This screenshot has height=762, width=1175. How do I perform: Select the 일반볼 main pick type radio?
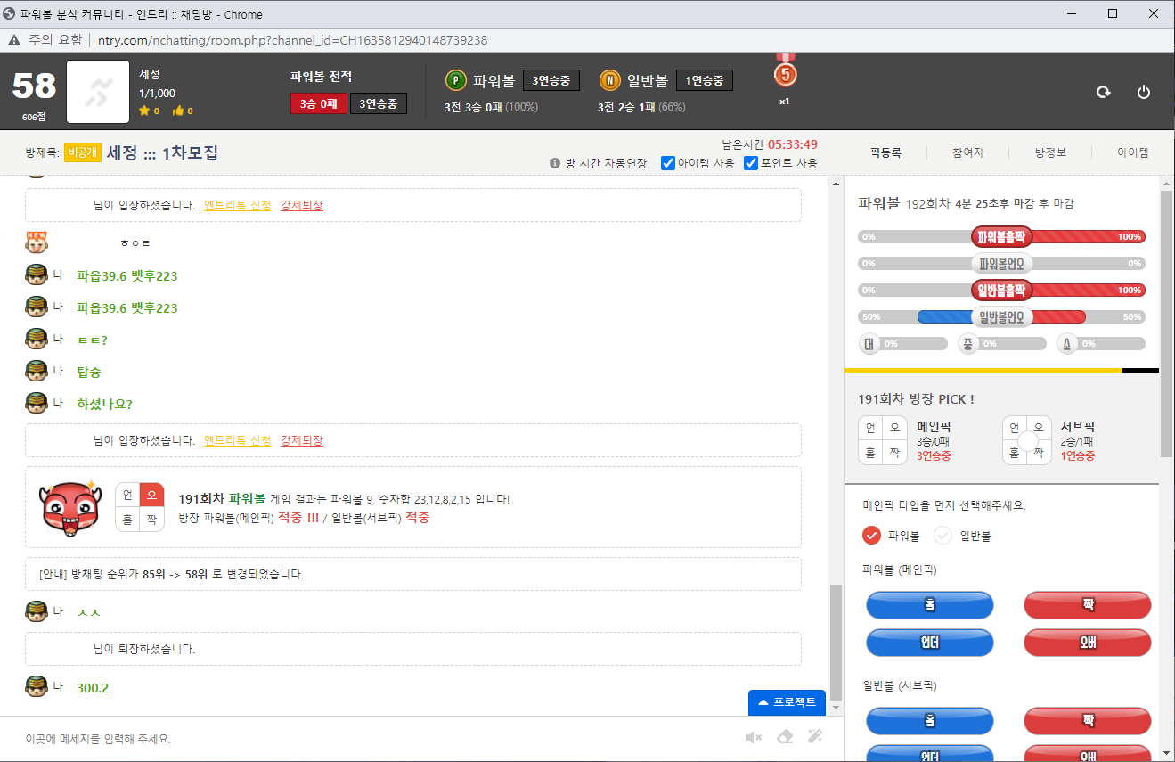click(x=942, y=536)
